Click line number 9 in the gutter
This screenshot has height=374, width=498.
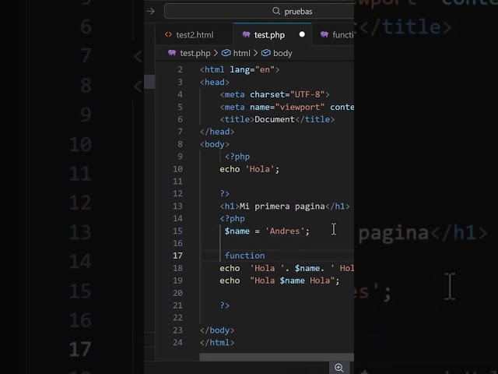tap(180, 157)
